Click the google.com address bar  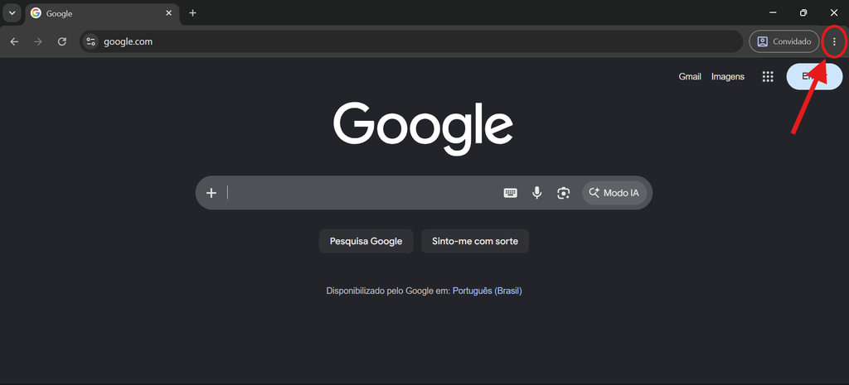point(411,41)
